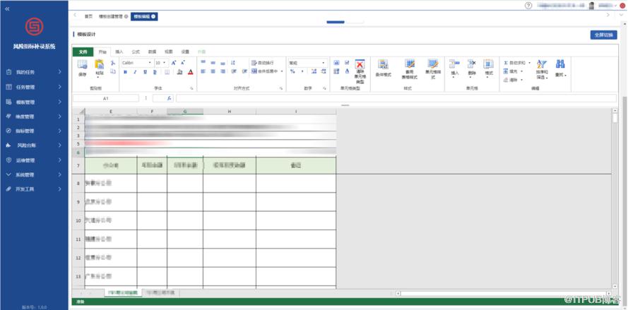Screen dimensions: 628x310
Task: Click the Paste clipboard icon
Action: (99, 64)
